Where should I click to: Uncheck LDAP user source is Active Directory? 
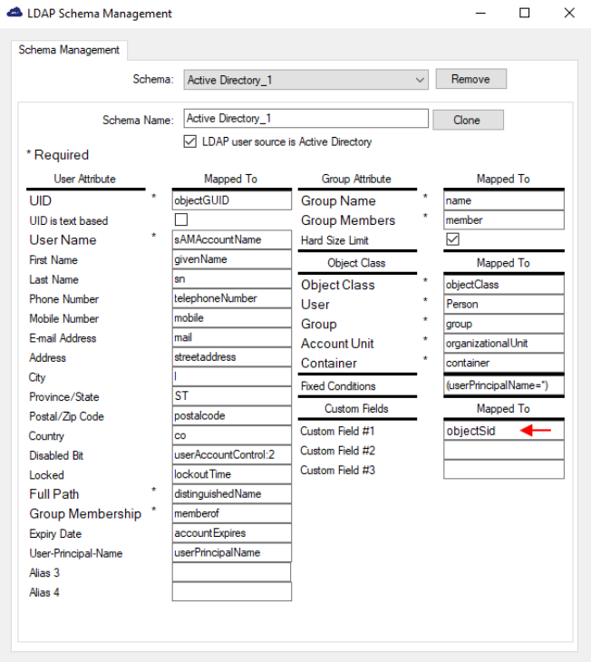tap(190, 141)
